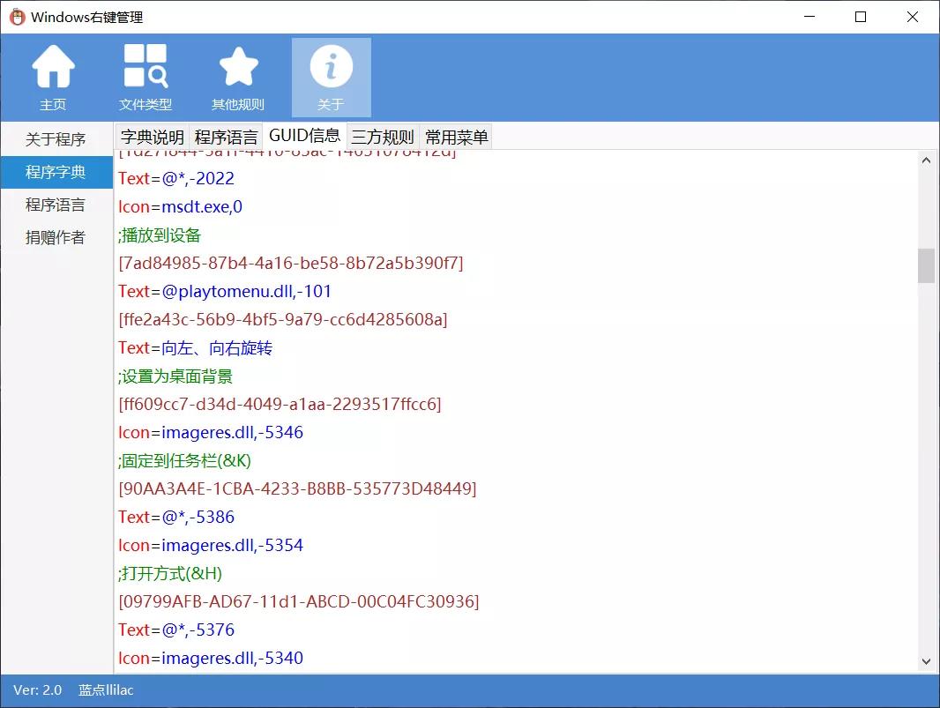Click the scrollbar down arrow
Screen dimensions: 940x708
926,662
